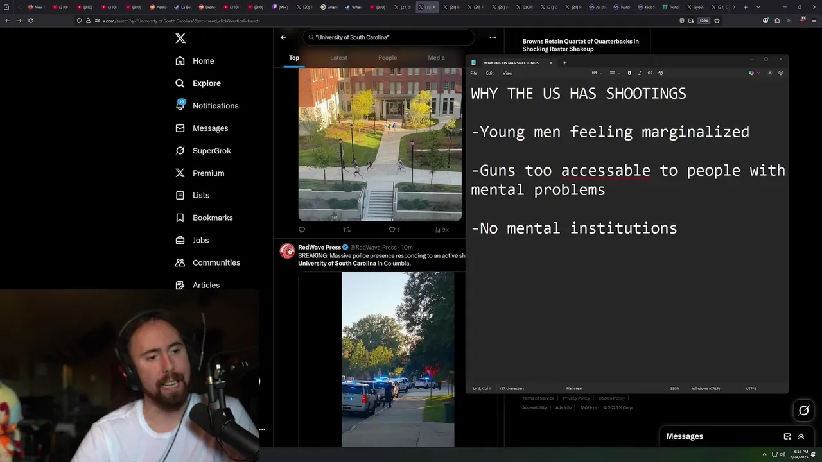Screen dimensions: 822x462
Task: Go back with the X search back arrow
Action: (283, 37)
